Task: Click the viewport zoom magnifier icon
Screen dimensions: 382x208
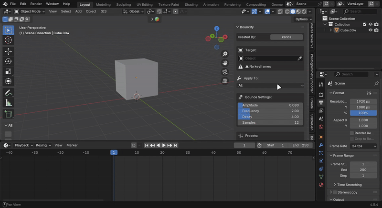Action: coord(225,54)
